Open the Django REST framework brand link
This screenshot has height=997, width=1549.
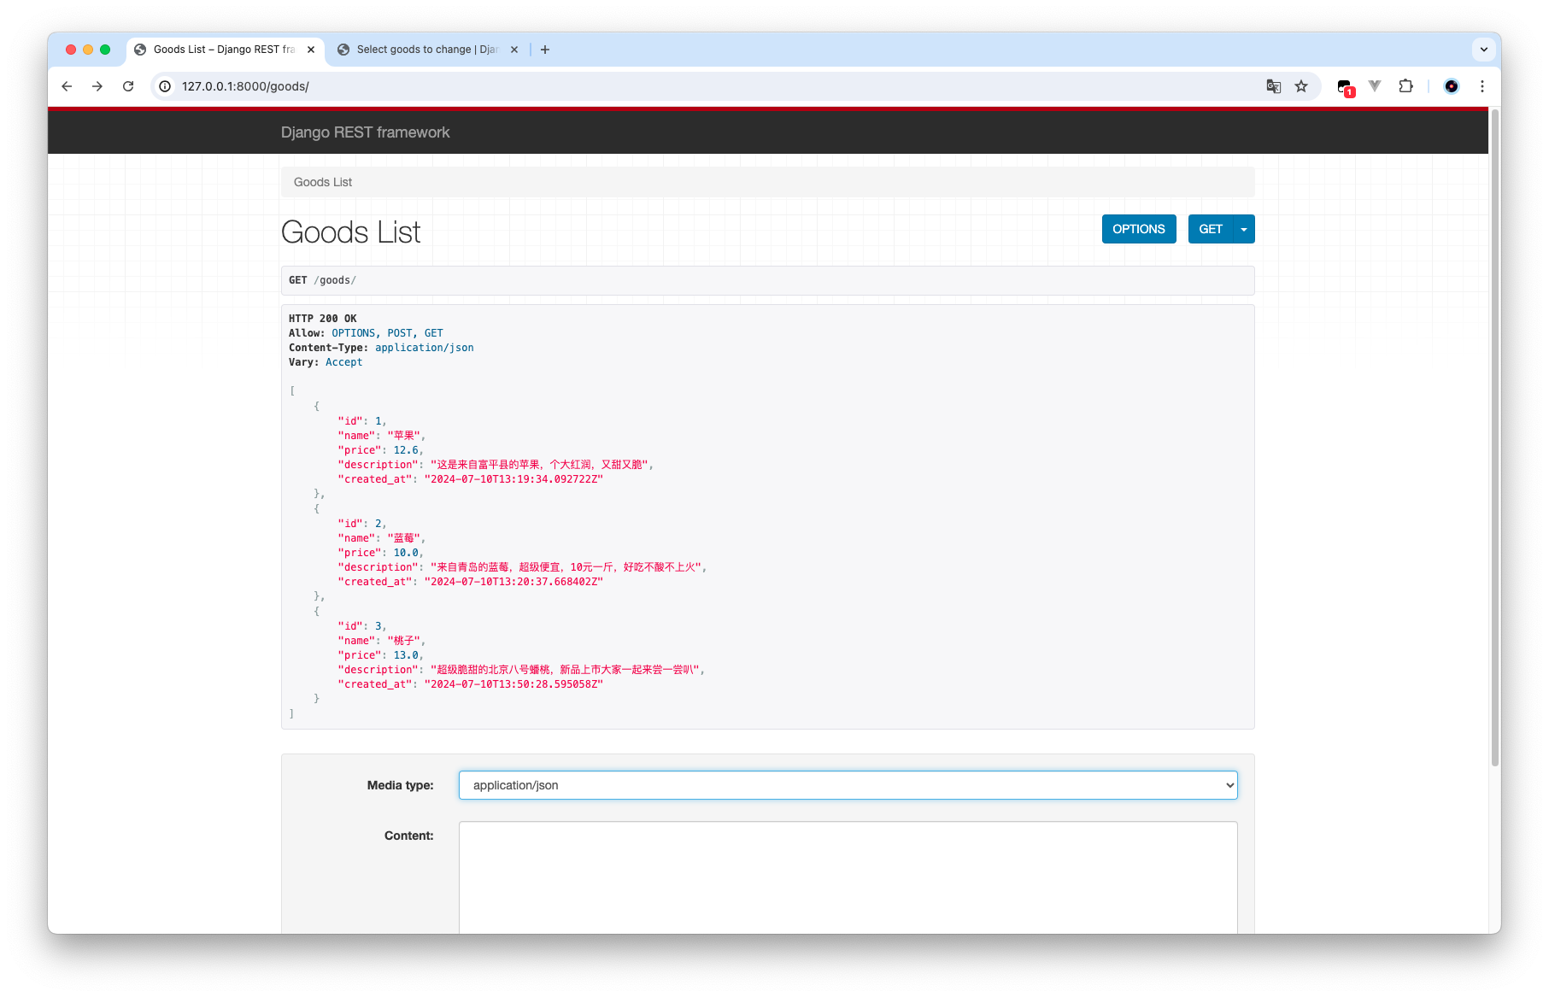[x=365, y=132]
